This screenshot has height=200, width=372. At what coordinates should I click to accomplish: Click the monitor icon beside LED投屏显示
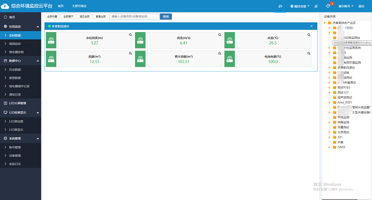5,113
